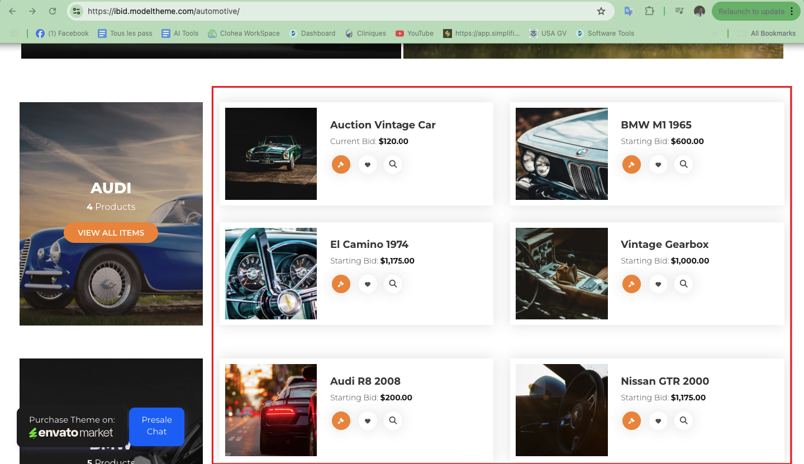
Task: Click the $600.00 starting bid price
Action: point(687,141)
